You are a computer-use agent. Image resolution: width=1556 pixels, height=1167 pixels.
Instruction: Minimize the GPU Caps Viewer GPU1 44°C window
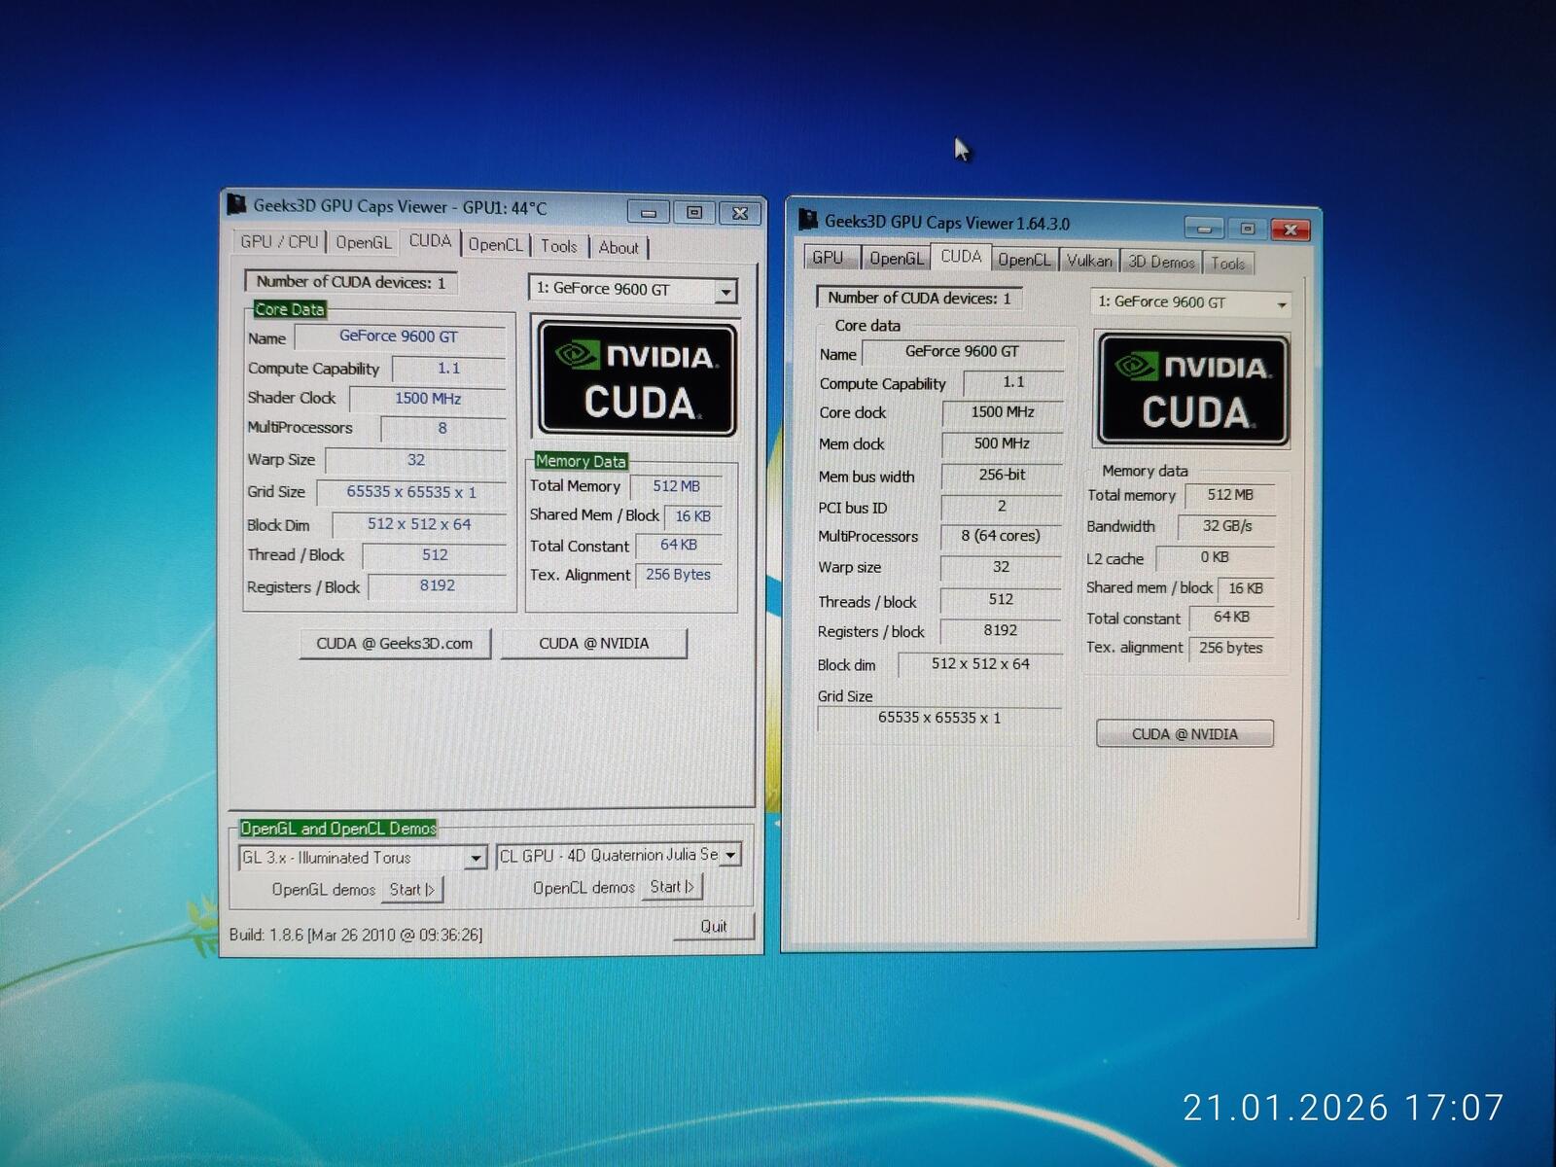point(649,212)
